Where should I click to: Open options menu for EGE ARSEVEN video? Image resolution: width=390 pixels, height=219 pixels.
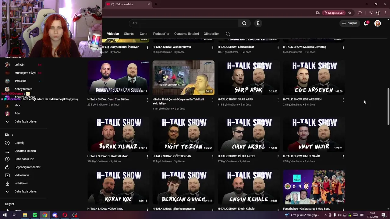click(x=343, y=100)
